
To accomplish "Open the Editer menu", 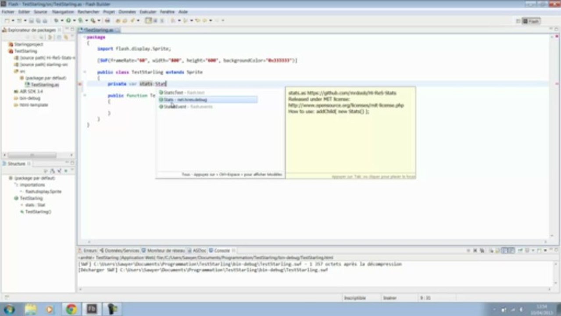I will [x=24, y=12].
